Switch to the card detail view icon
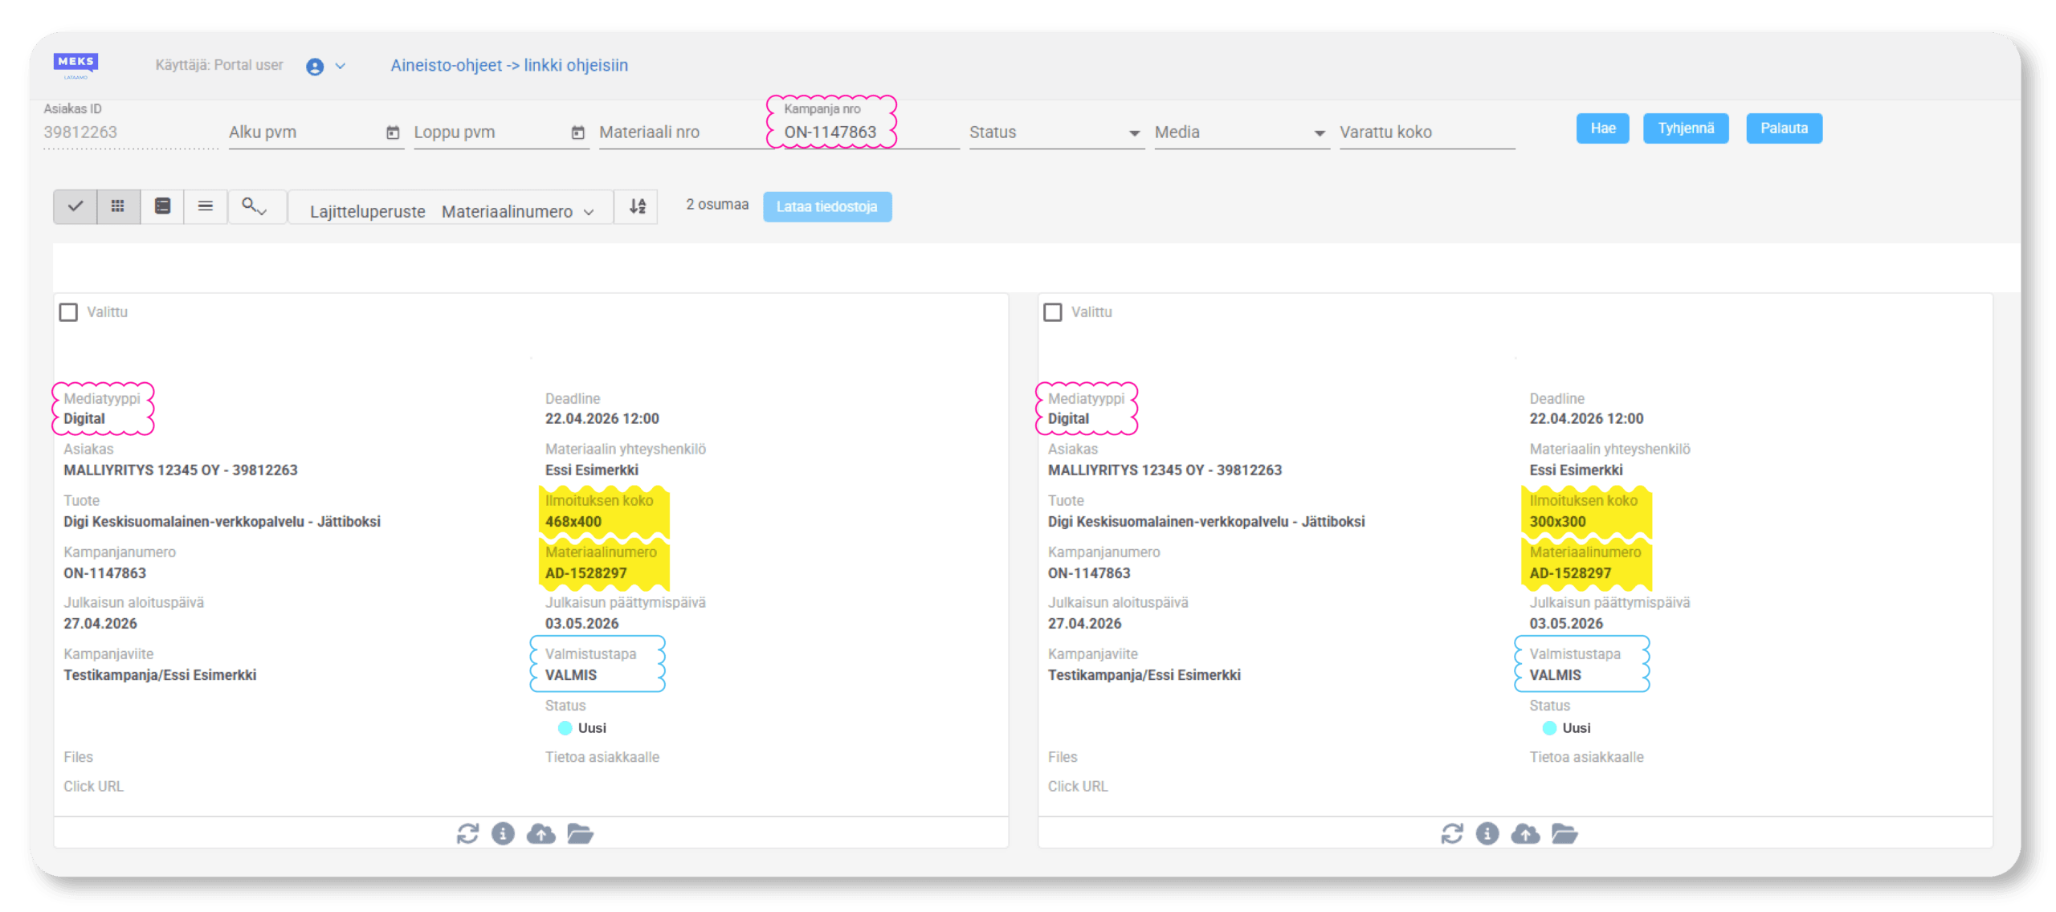This screenshot has width=2056, height=912. point(162,206)
